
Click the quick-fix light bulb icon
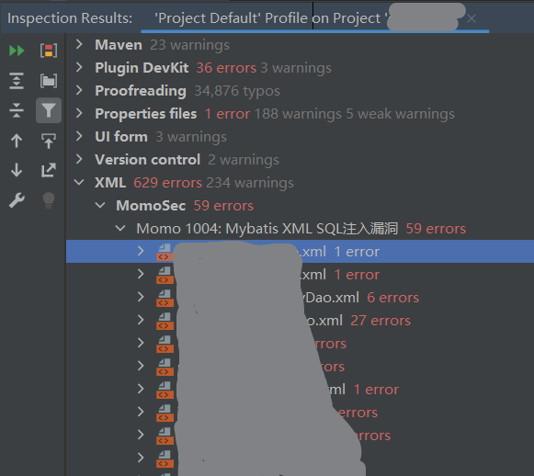pos(49,200)
